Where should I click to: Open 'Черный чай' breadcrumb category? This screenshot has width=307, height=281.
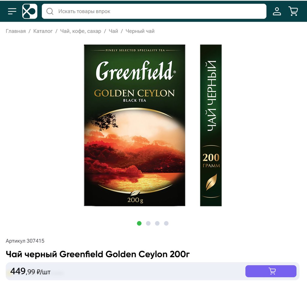140,31
